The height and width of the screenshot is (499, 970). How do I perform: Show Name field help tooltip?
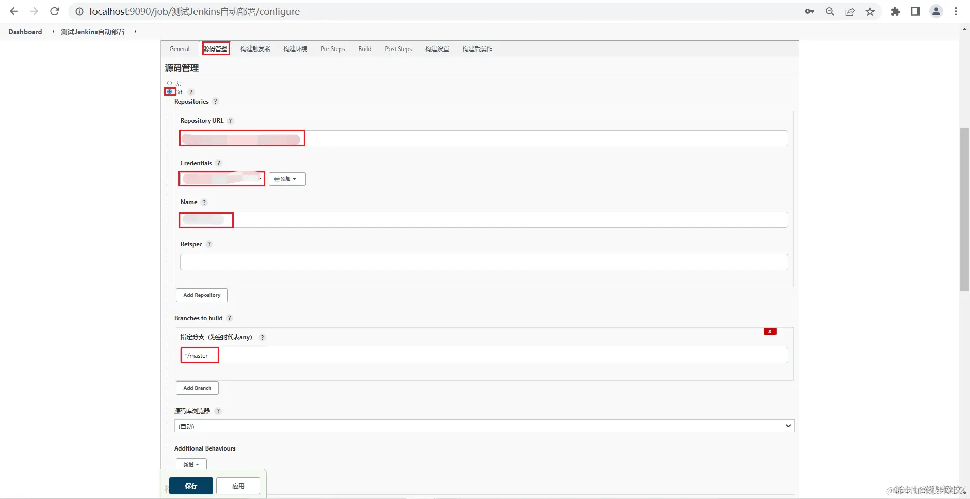point(204,202)
